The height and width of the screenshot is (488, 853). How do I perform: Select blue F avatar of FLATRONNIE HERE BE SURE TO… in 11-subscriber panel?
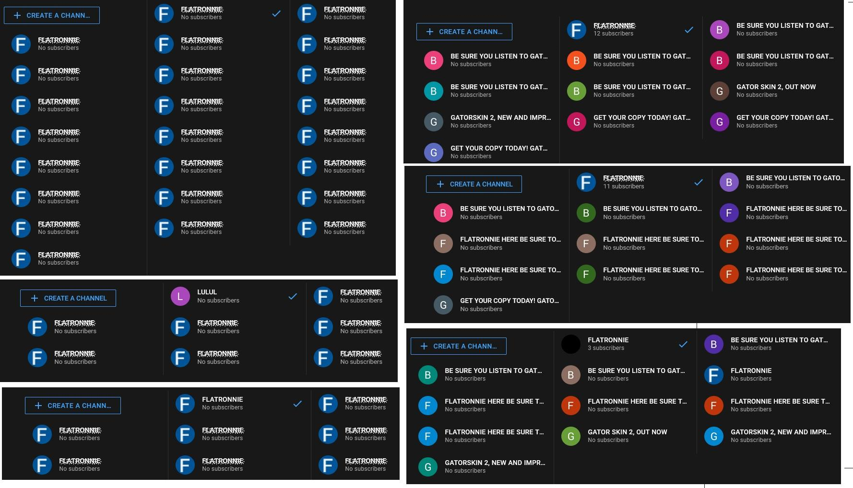[443, 274]
